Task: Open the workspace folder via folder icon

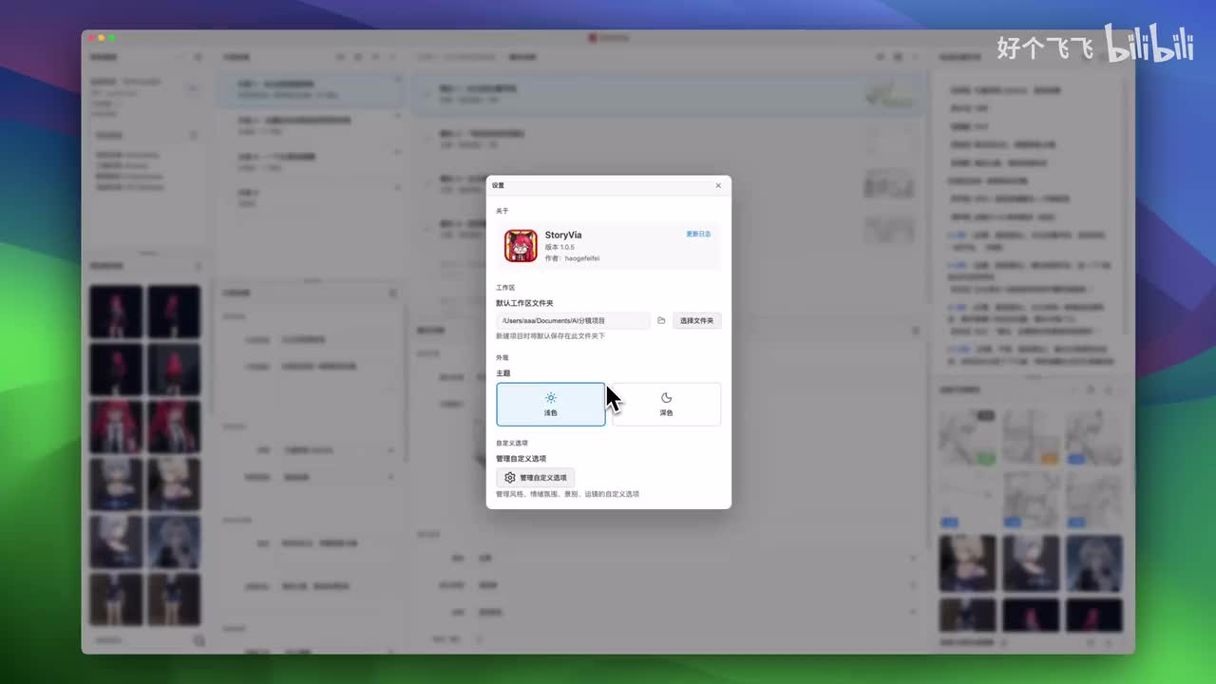Action: tap(661, 321)
